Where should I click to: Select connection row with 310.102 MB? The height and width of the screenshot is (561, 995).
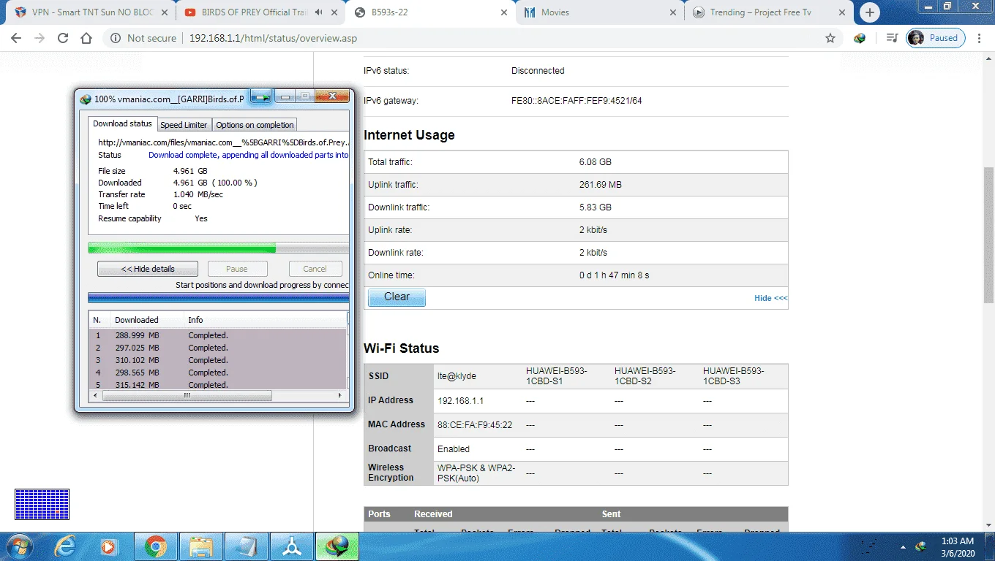click(218, 360)
